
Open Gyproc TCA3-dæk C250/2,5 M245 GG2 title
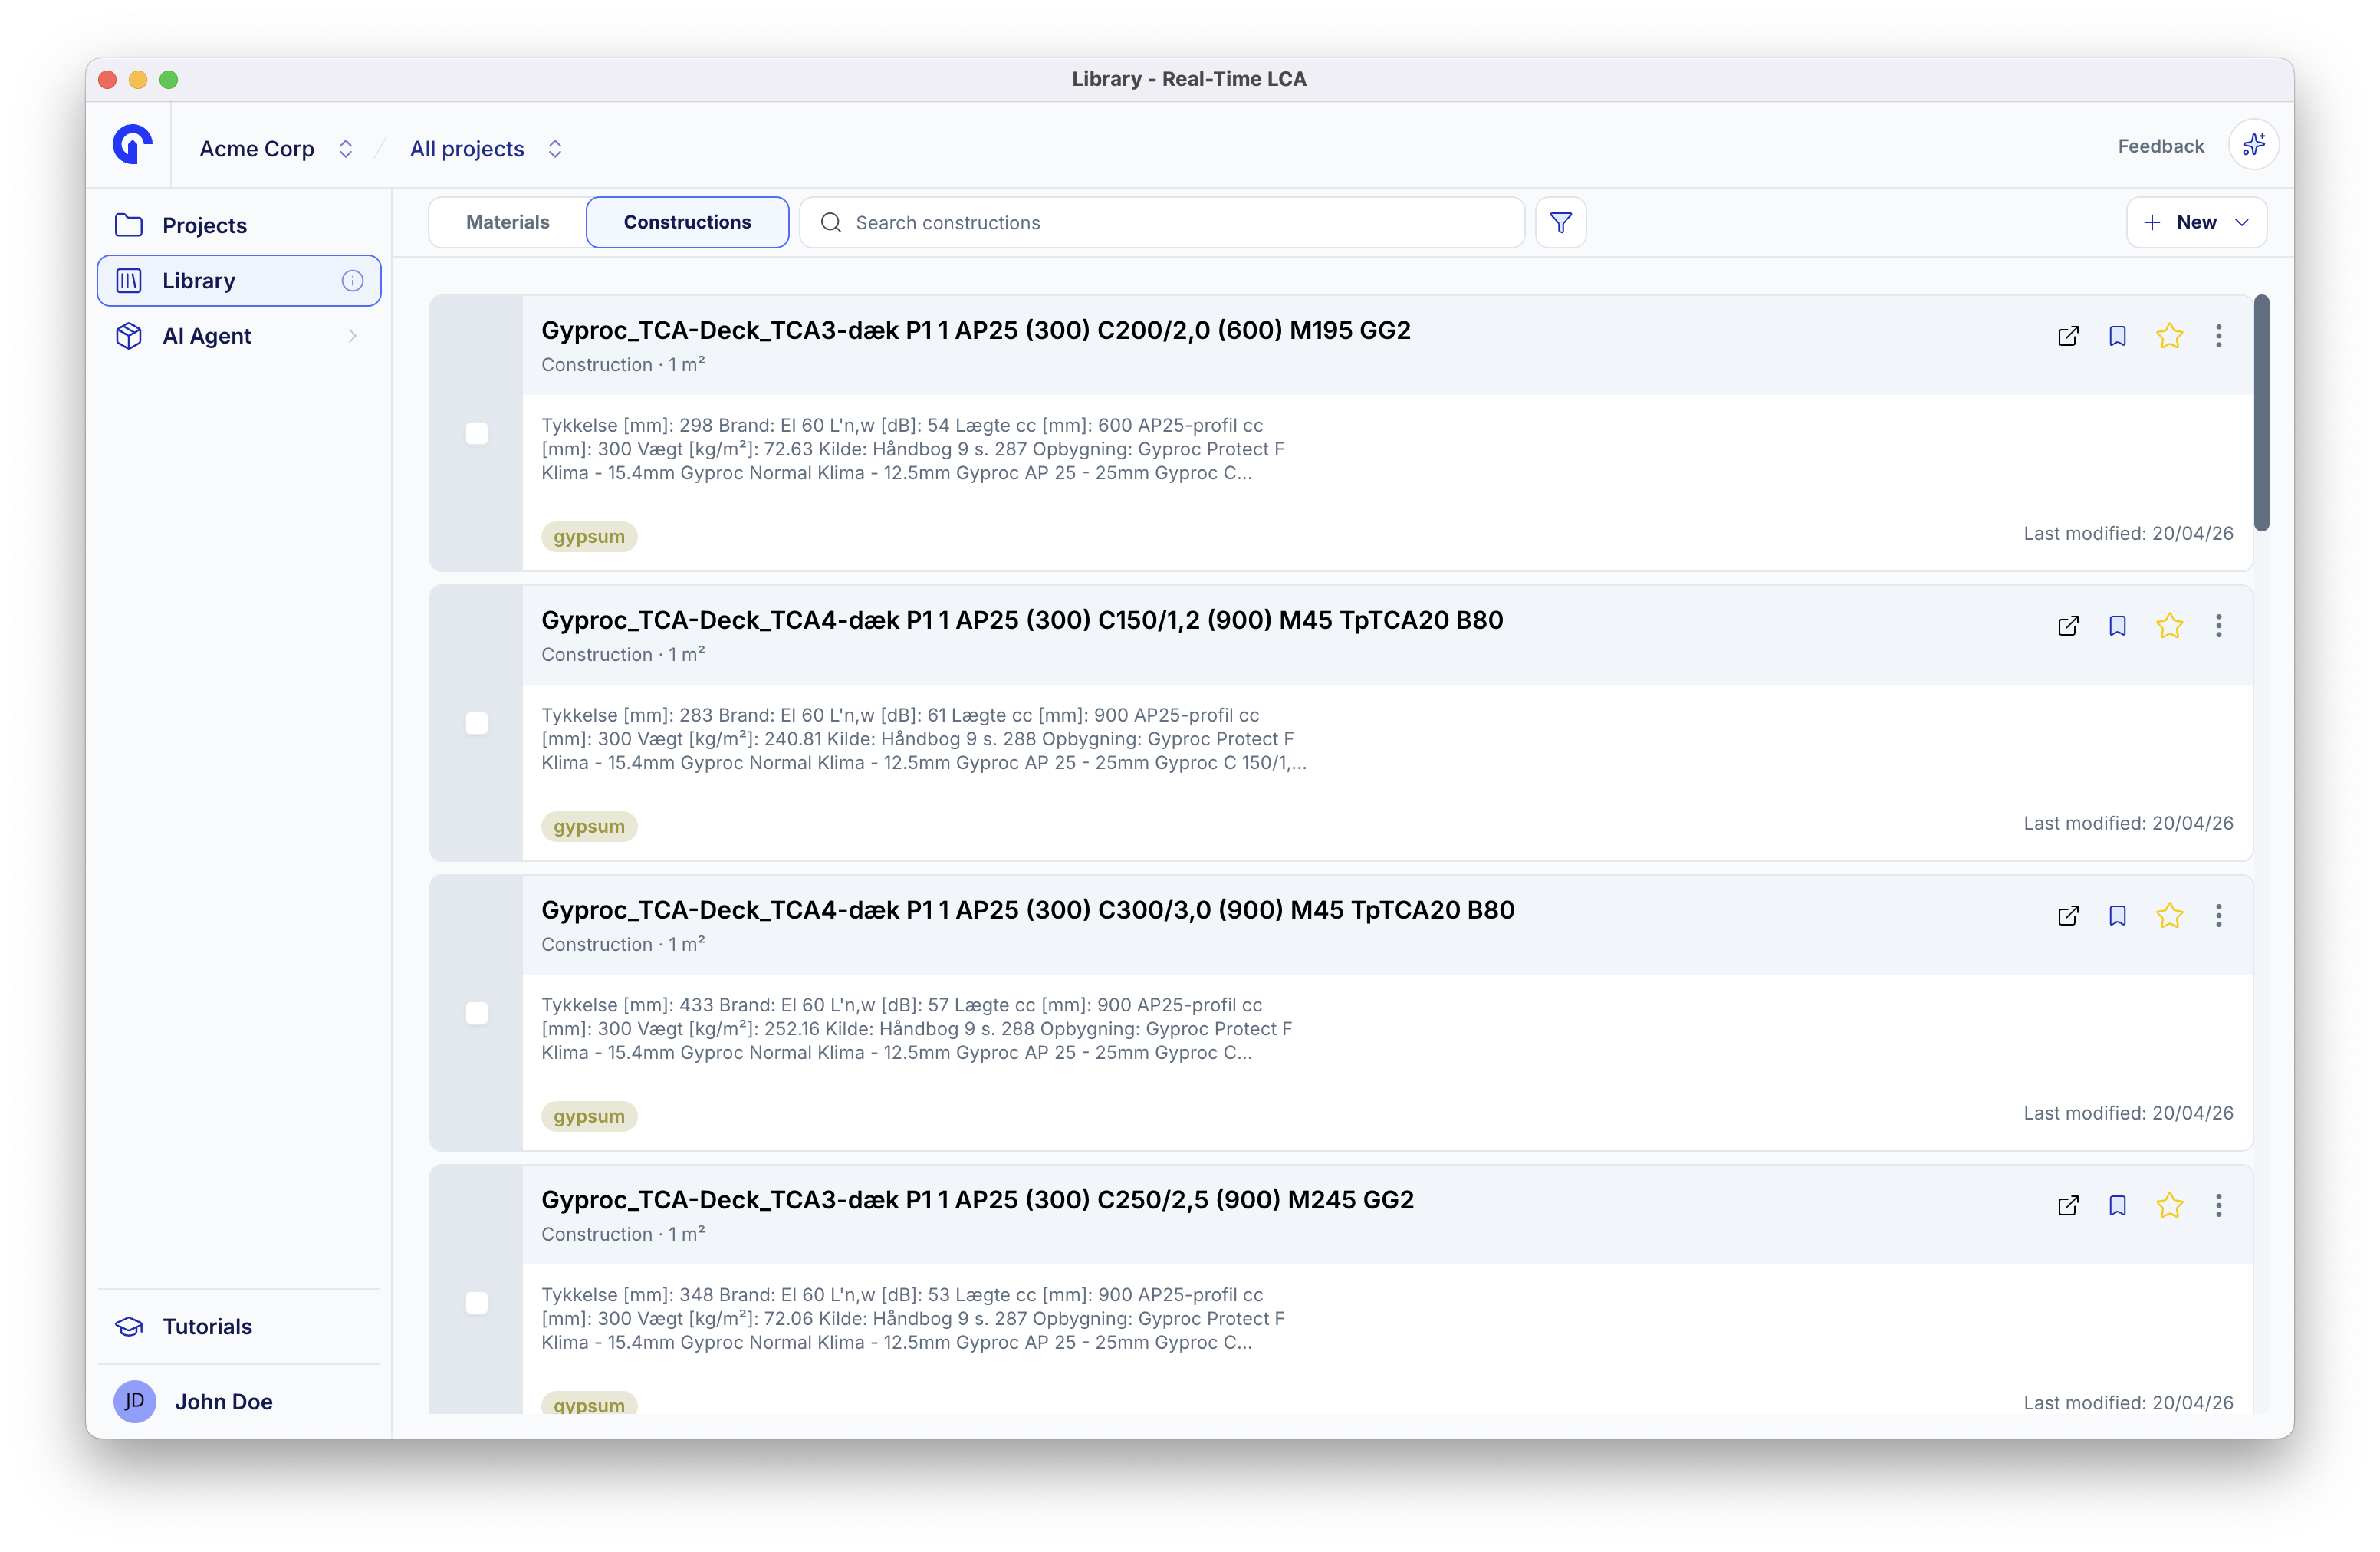pyautogui.click(x=977, y=1200)
